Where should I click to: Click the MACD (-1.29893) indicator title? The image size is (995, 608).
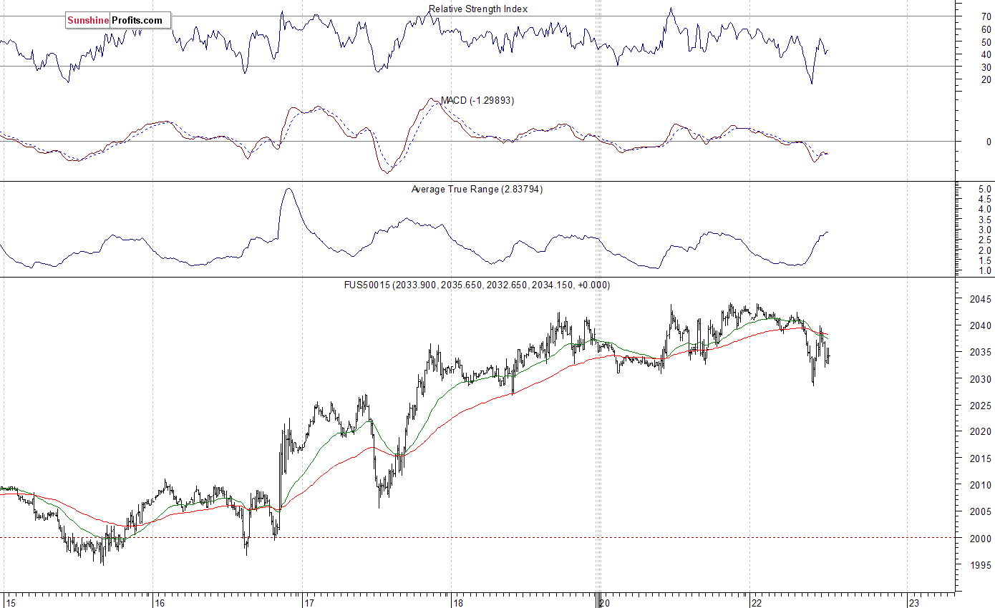(477, 101)
